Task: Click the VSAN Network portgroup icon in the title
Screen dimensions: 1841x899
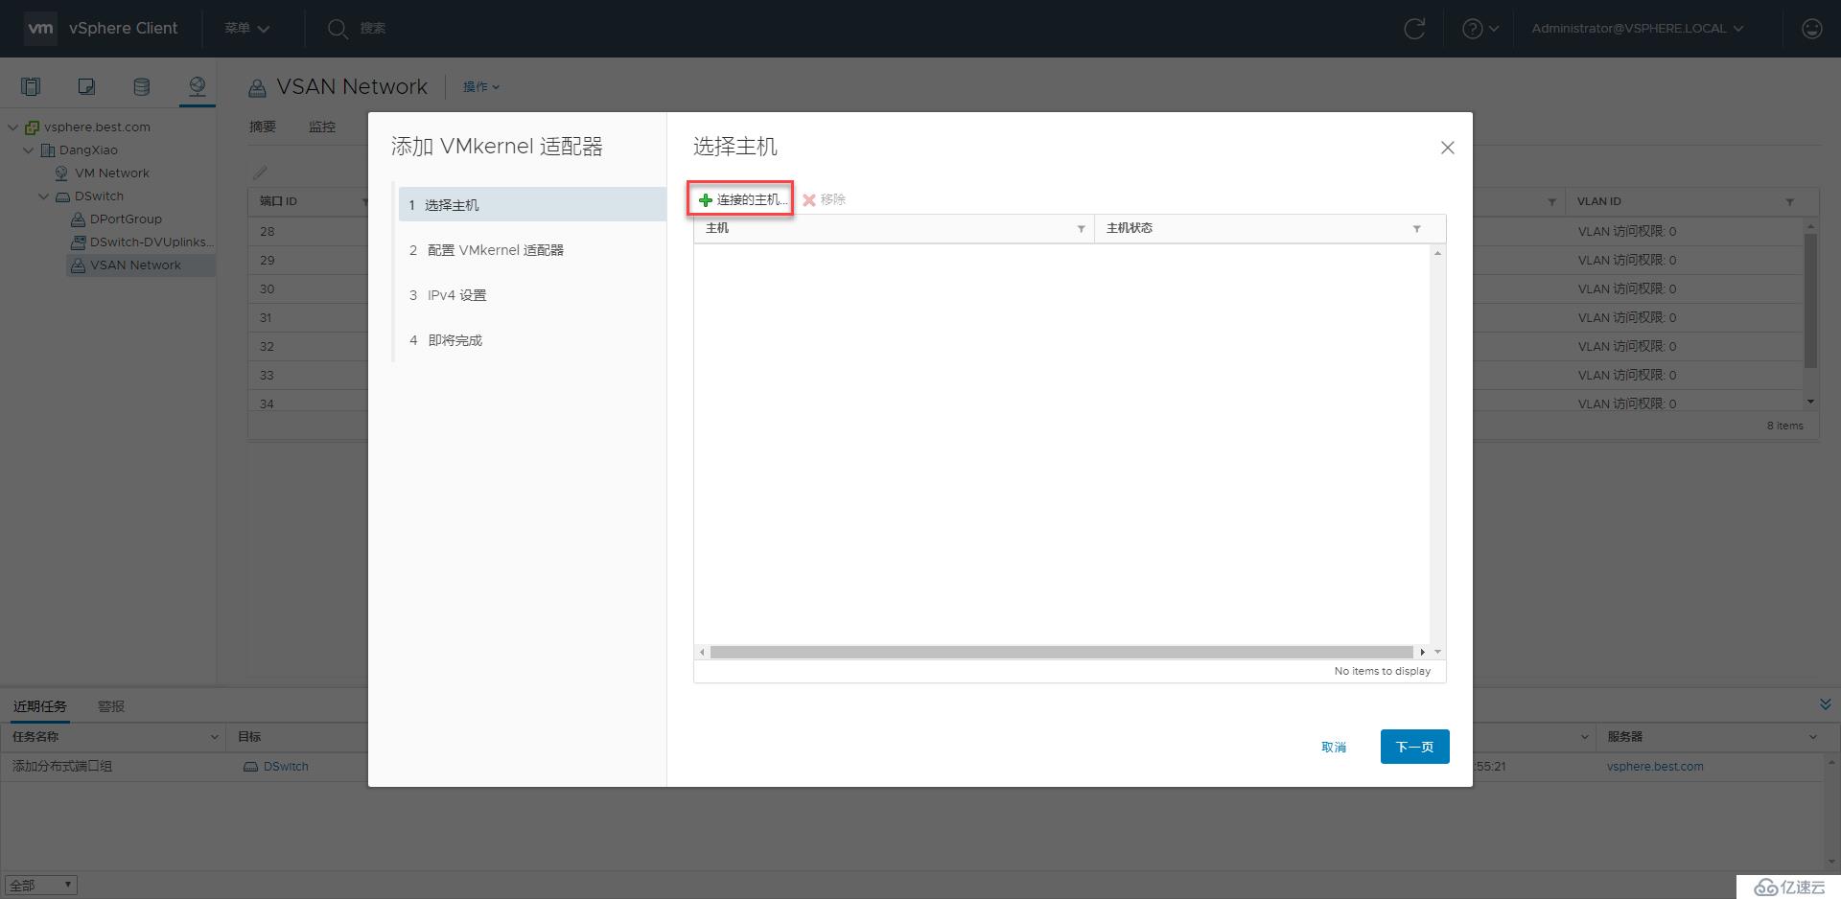Action: (x=257, y=88)
